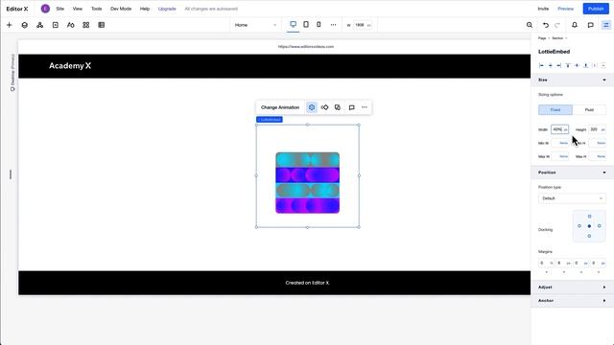Open notifications bell icon

click(x=575, y=25)
